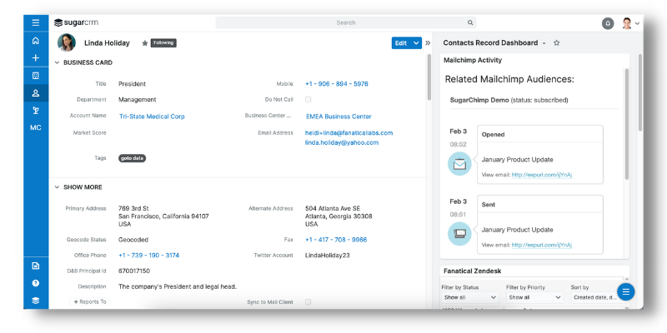This screenshot has height=333, width=667.
Task: Go to Home via the sidebar icon
Action: (x=36, y=41)
